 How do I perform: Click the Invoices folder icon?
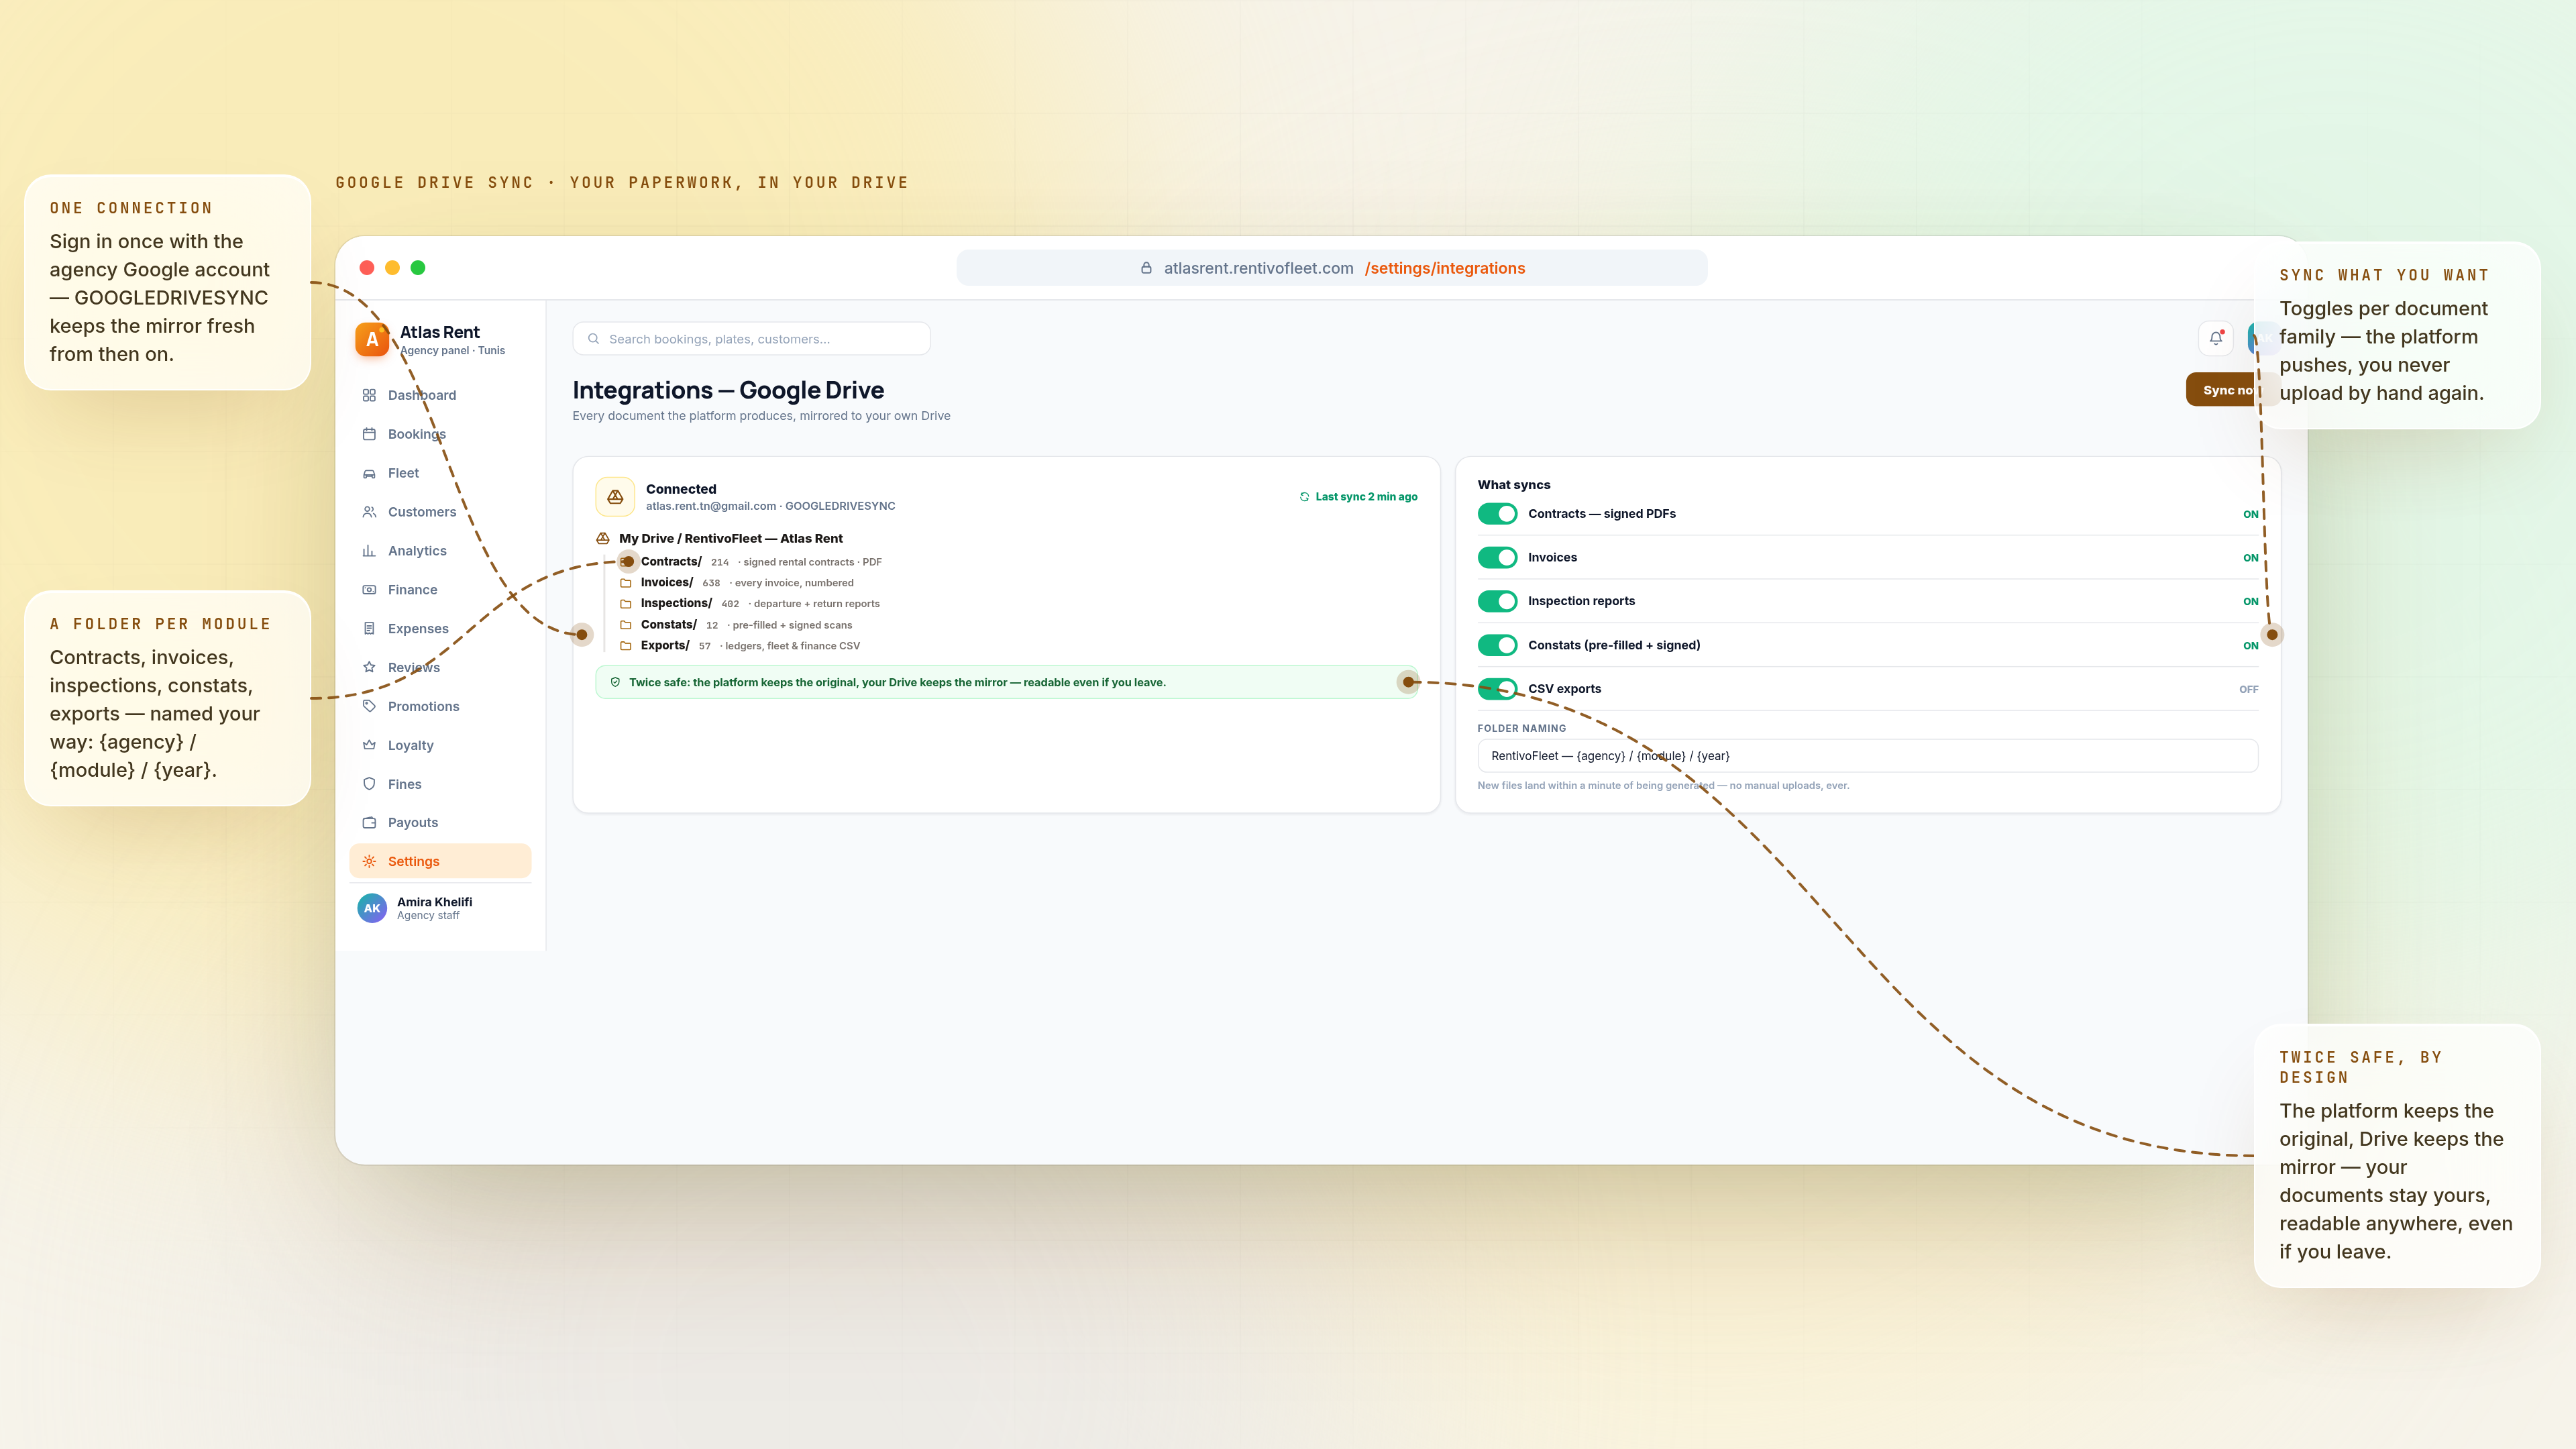(626, 583)
